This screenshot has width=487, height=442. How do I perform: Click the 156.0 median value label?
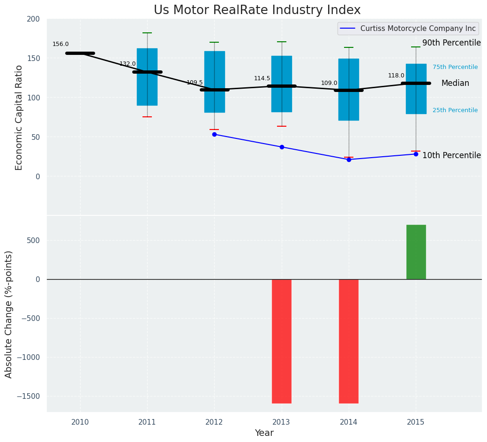coord(60,45)
